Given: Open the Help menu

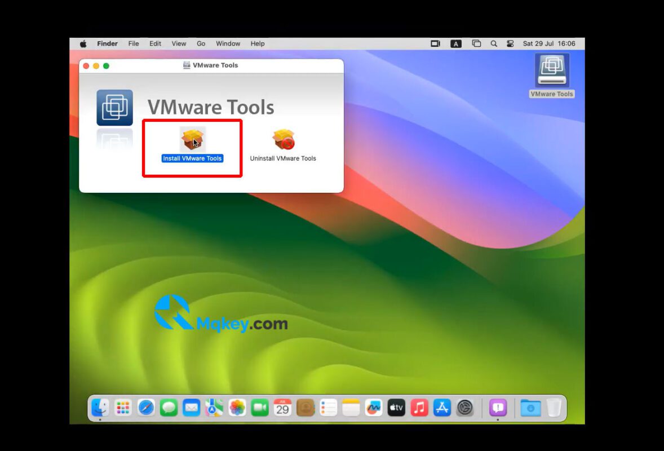Looking at the screenshot, I should 258,43.
